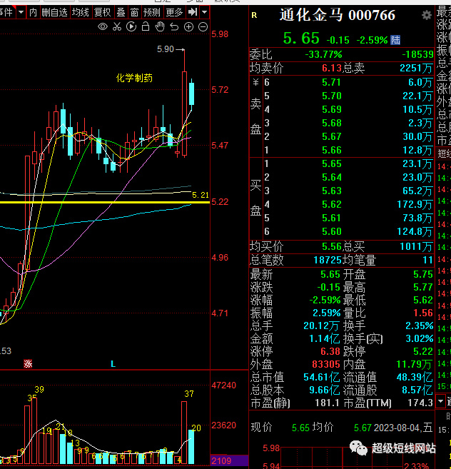Click the 化学制药 sector label
Image resolution: width=451 pixels, height=469 pixels.
[134, 78]
